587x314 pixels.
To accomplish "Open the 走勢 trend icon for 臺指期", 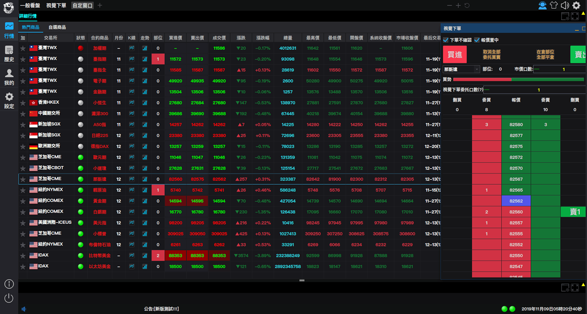I will point(144,59).
